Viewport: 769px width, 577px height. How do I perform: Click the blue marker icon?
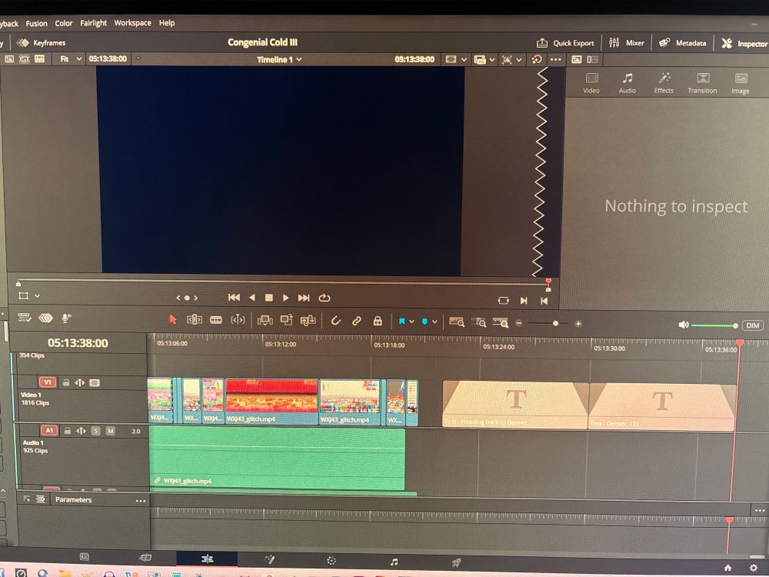tap(424, 322)
